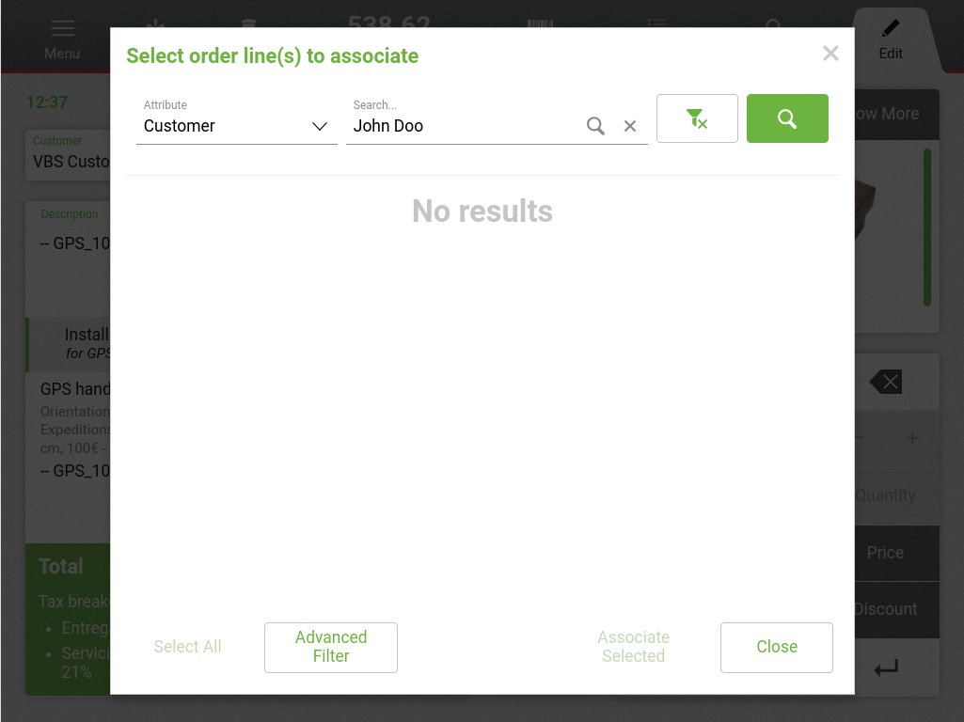Click the green search button
Image resolution: width=964 pixels, height=722 pixels.
coord(787,118)
